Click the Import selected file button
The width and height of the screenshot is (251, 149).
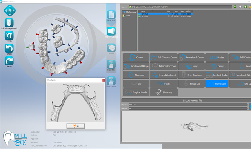pyautogui.click(x=192, y=100)
